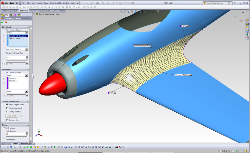Uncheck Merge tangent faces
Viewport: 250px width, 153px height.
click(x=7, y=104)
